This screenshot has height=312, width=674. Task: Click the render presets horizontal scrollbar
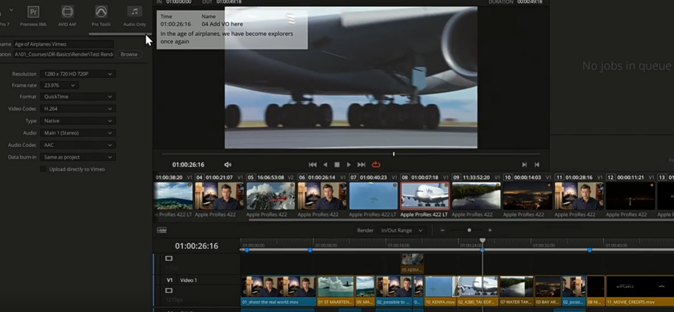coord(120,34)
